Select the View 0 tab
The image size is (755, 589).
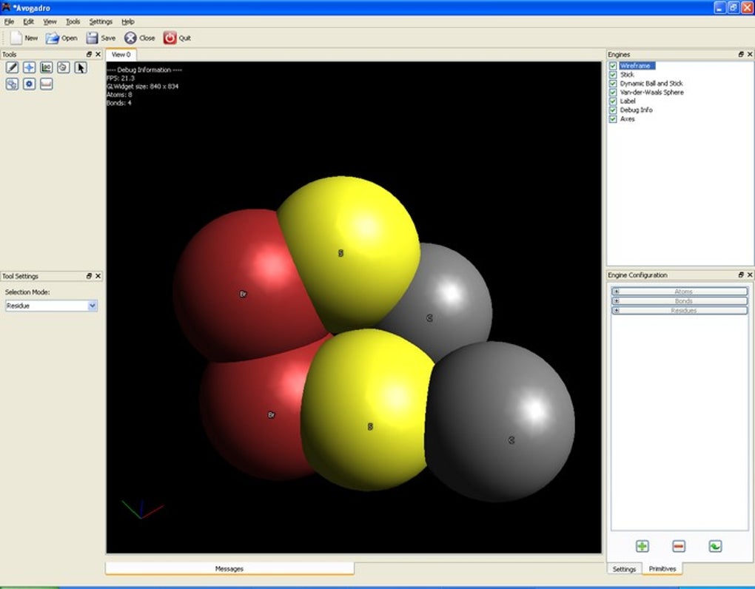point(121,55)
